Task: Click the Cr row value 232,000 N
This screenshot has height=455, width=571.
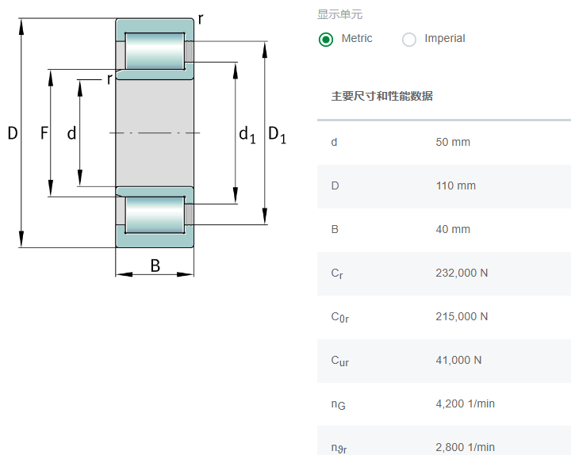Action: pos(462,273)
